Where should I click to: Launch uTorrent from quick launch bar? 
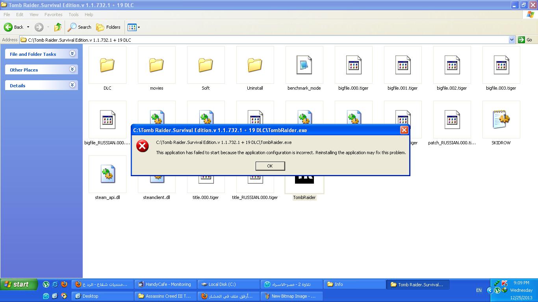[x=46, y=284]
